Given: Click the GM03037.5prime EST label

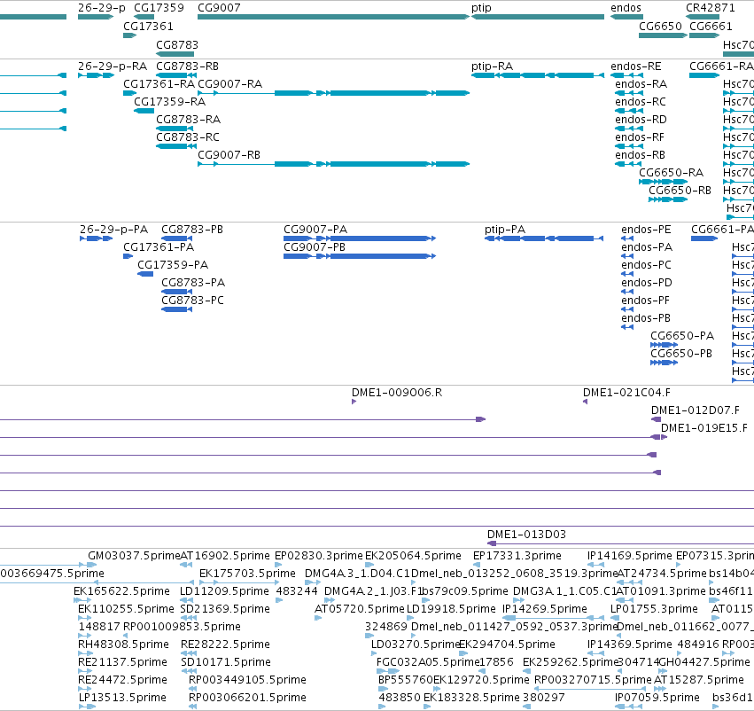Looking at the screenshot, I should [134, 556].
